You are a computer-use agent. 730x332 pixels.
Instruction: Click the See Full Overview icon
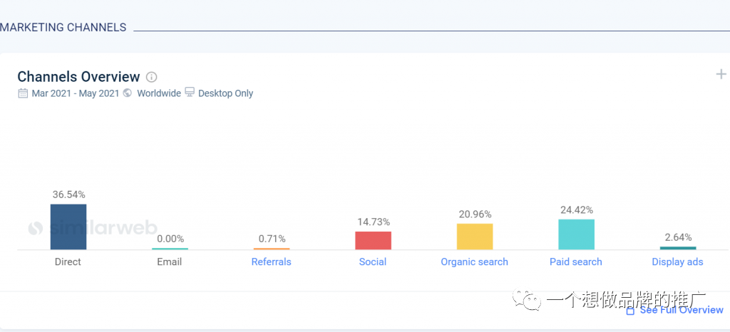coord(630,311)
